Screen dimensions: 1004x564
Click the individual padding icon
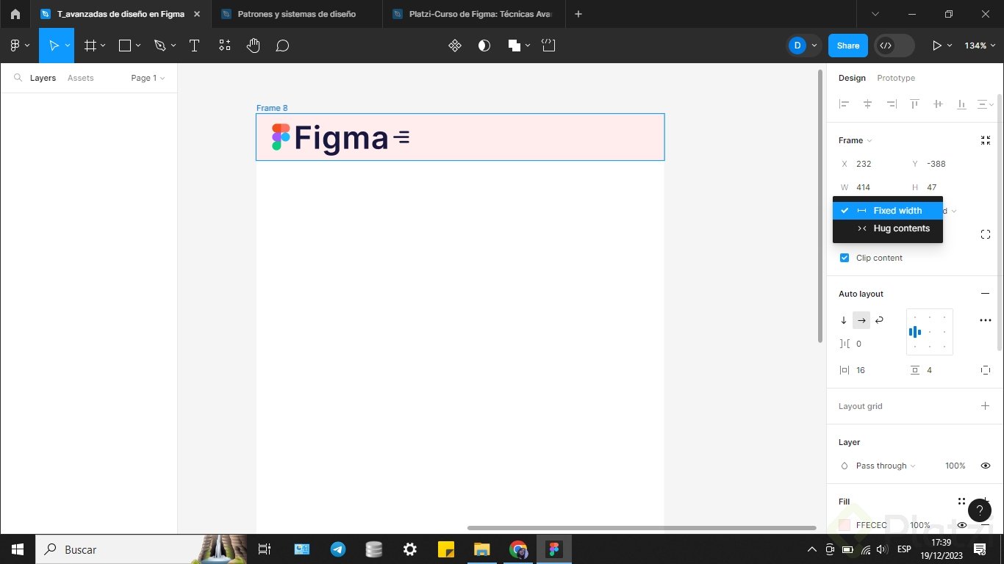coord(986,370)
